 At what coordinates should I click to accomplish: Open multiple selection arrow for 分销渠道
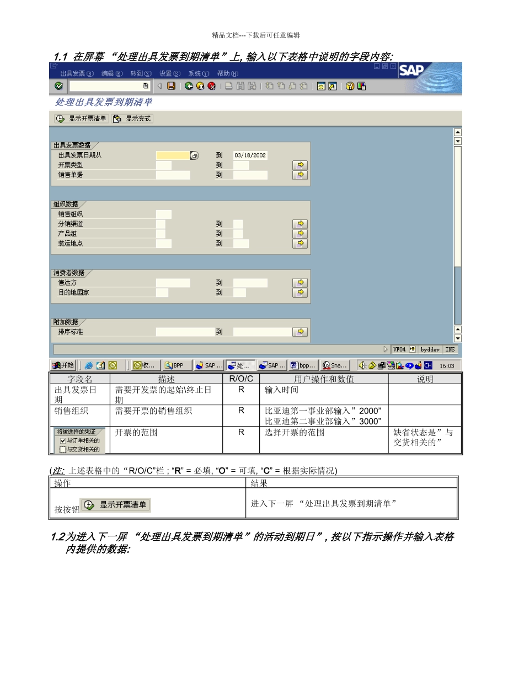300,224
